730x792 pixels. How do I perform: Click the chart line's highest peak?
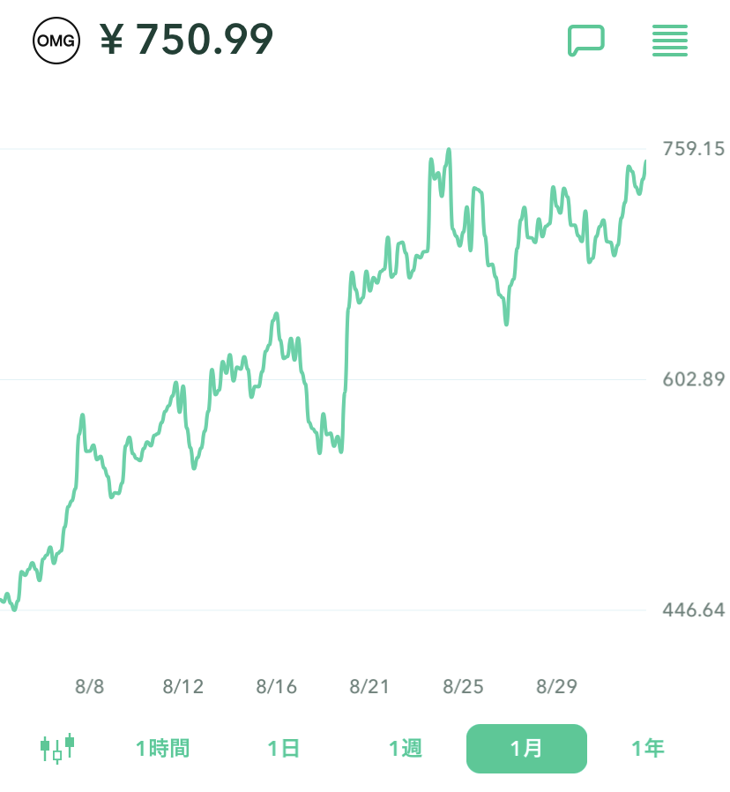[x=449, y=151]
